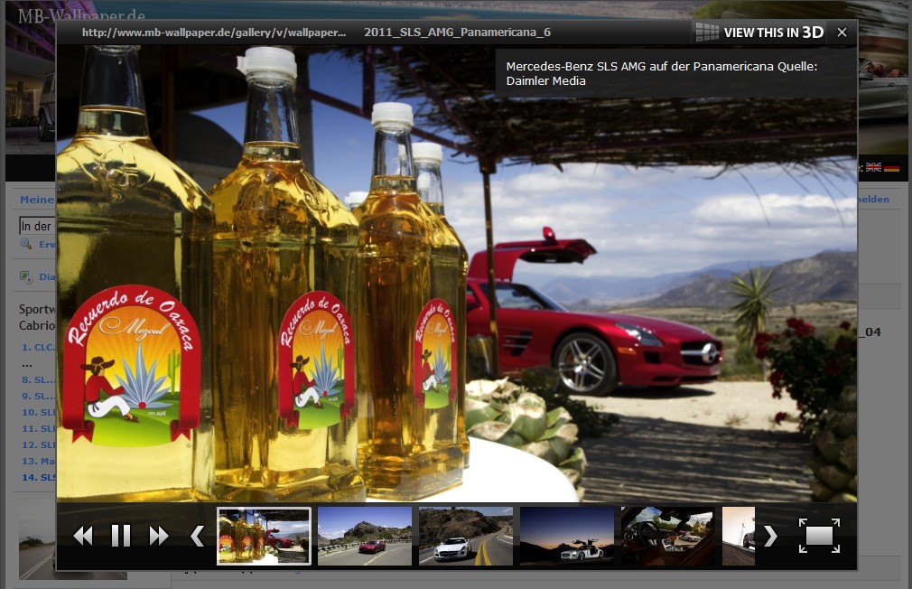Pause the slideshow playback
912x589 pixels.
121,536
